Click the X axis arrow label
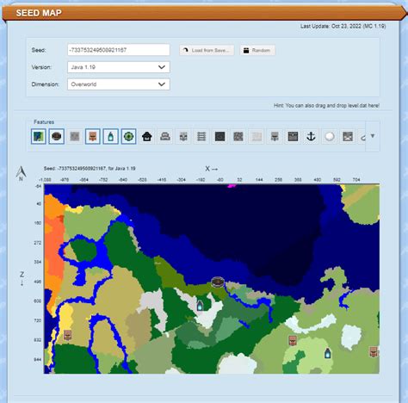This screenshot has height=403, width=408. 212,169
